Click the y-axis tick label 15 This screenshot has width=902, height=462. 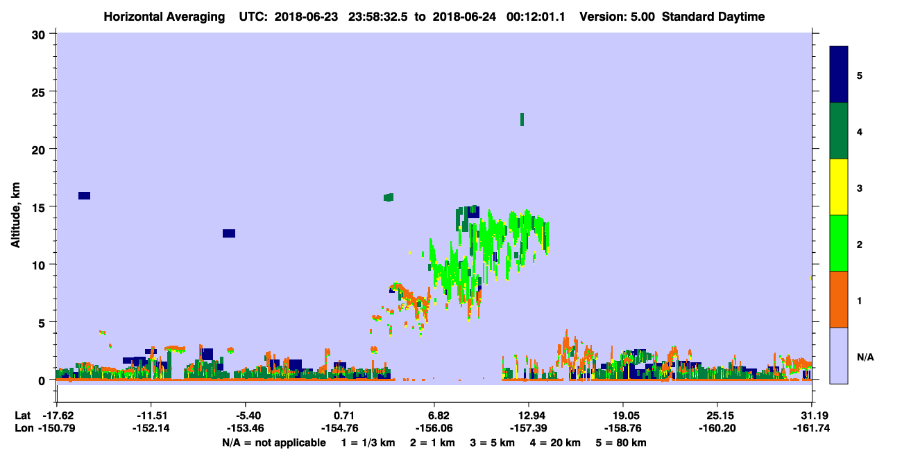click(x=40, y=207)
